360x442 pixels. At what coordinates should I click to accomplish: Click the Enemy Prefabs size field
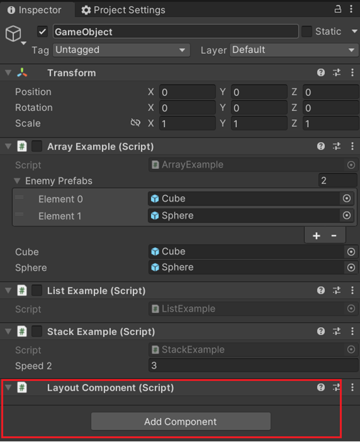[337, 180]
